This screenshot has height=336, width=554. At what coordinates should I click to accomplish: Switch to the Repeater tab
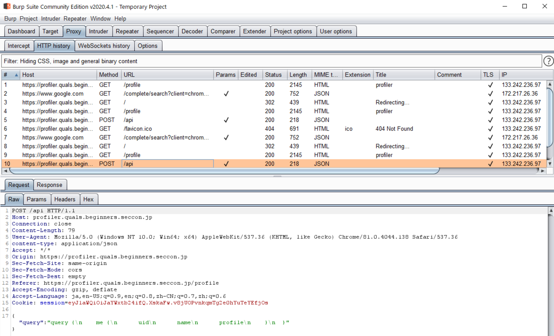point(127,31)
